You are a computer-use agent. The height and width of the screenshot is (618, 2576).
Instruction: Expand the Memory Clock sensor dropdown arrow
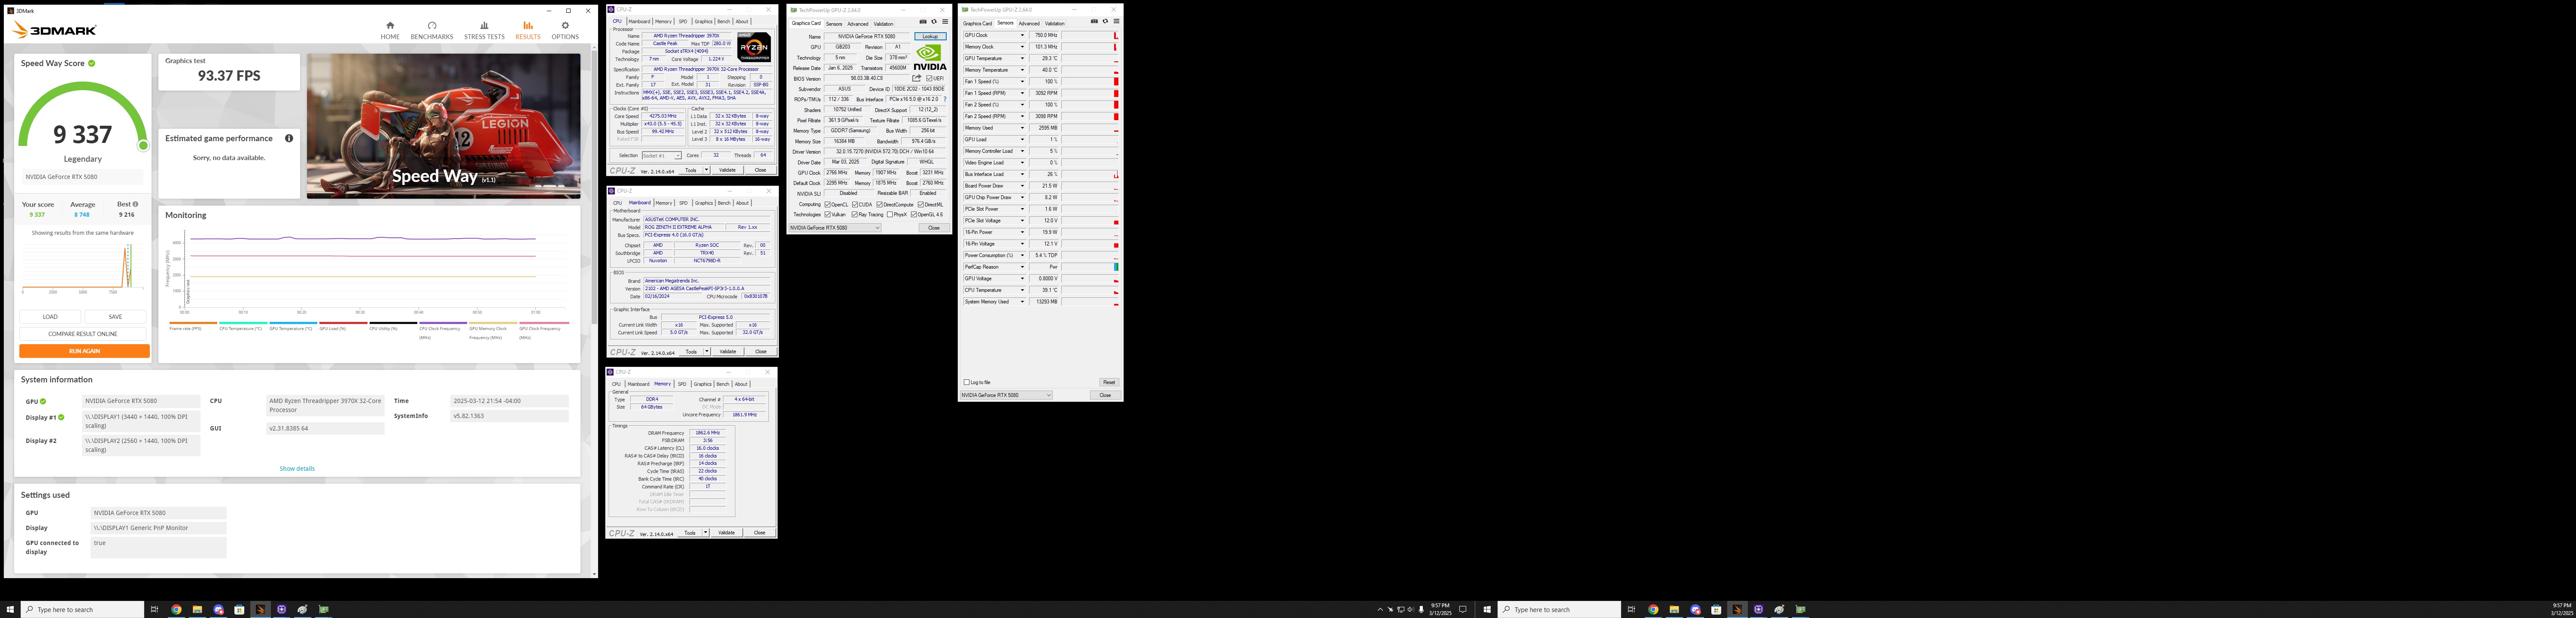coord(1022,47)
